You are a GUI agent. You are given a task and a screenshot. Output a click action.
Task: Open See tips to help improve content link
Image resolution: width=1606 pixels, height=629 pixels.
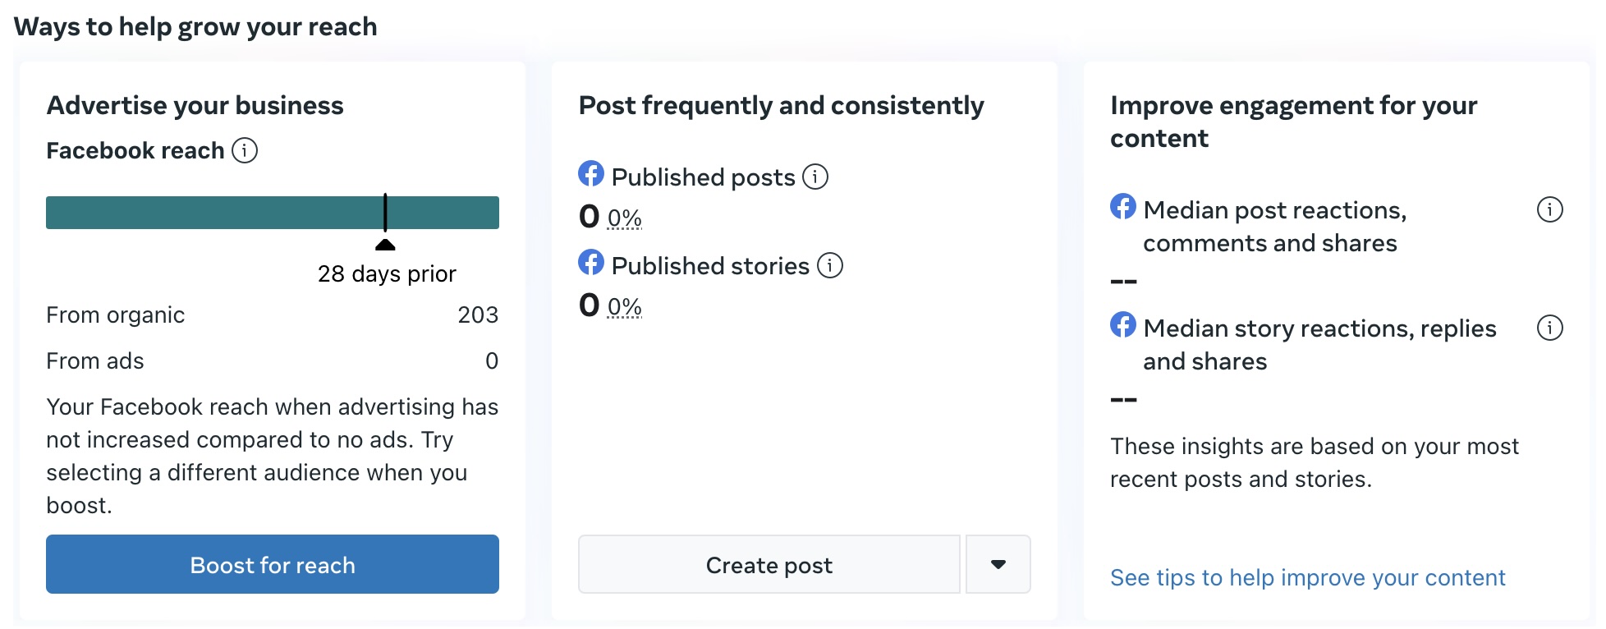1307,578
